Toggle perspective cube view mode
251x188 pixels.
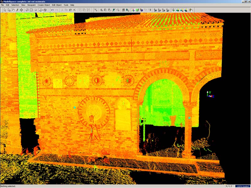point(45,10)
